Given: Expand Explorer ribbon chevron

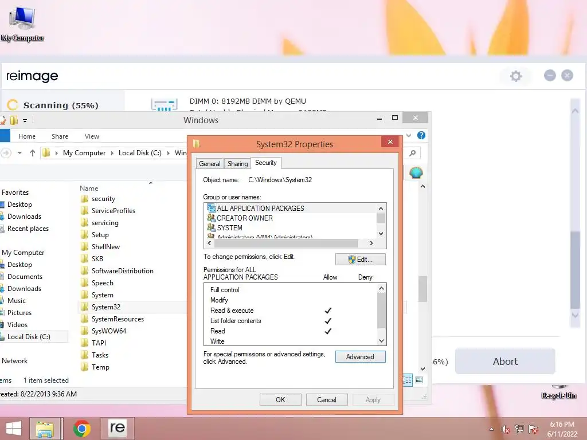Looking at the screenshot, I should pyautogui.click(x=409, y=135).
